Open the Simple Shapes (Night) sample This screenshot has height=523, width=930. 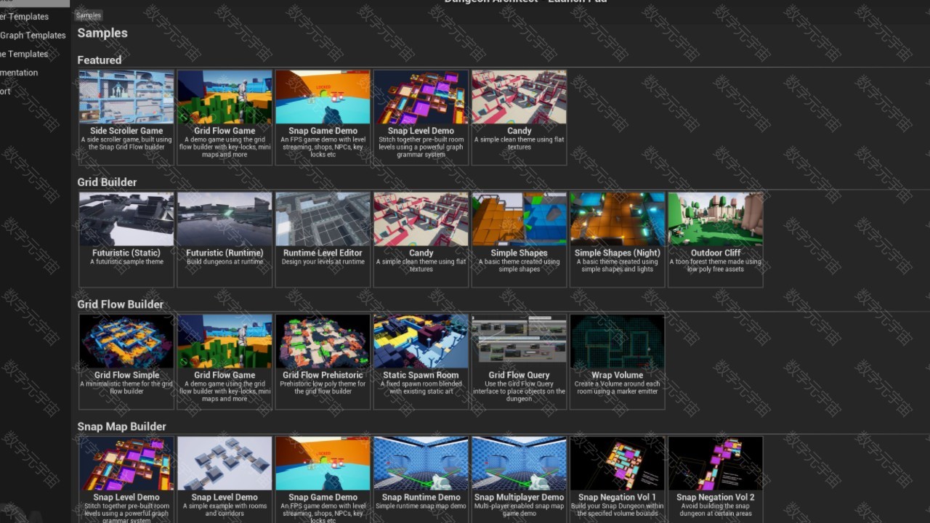point(617,239)
